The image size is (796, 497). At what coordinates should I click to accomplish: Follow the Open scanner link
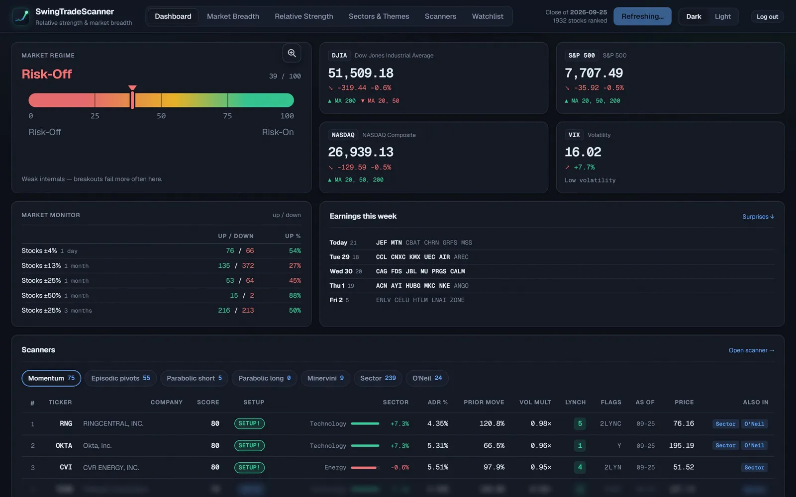tap(752, 350)
